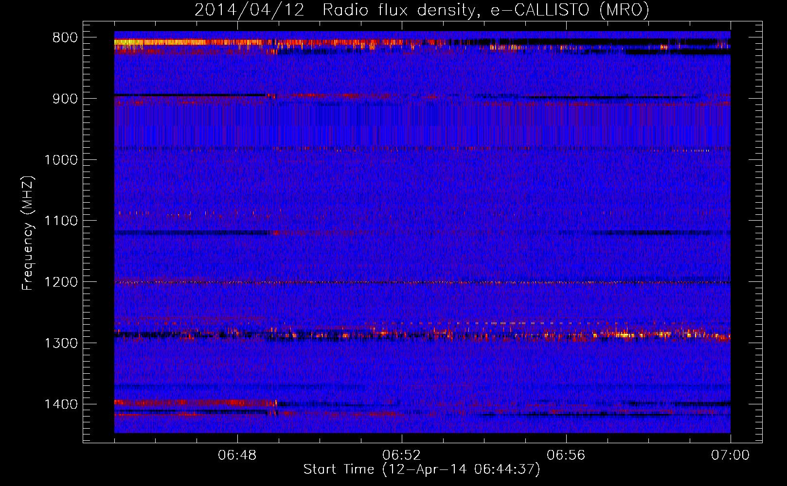Click the 'Start Time (12-Apr-14 06:44:37)' label
Screen dimensions: 787x486
point(422,469)
